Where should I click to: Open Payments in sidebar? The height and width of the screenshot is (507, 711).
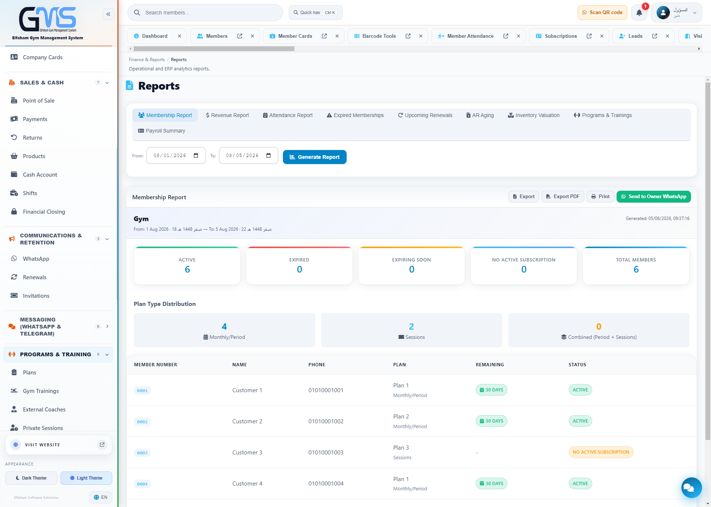[x=58, y=119]
